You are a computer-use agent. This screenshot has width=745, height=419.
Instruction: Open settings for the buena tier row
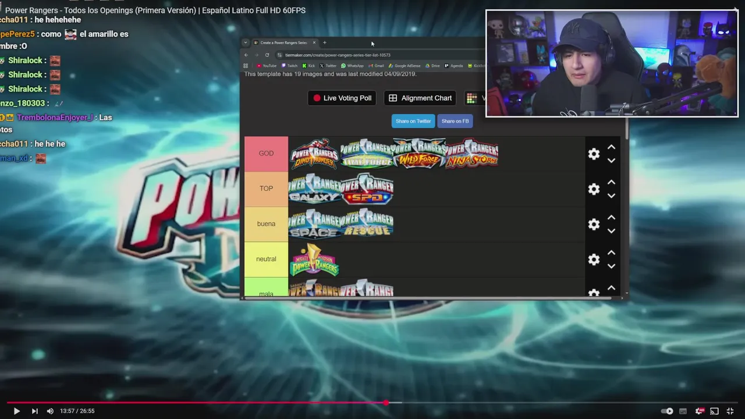(x=594, y=224)
